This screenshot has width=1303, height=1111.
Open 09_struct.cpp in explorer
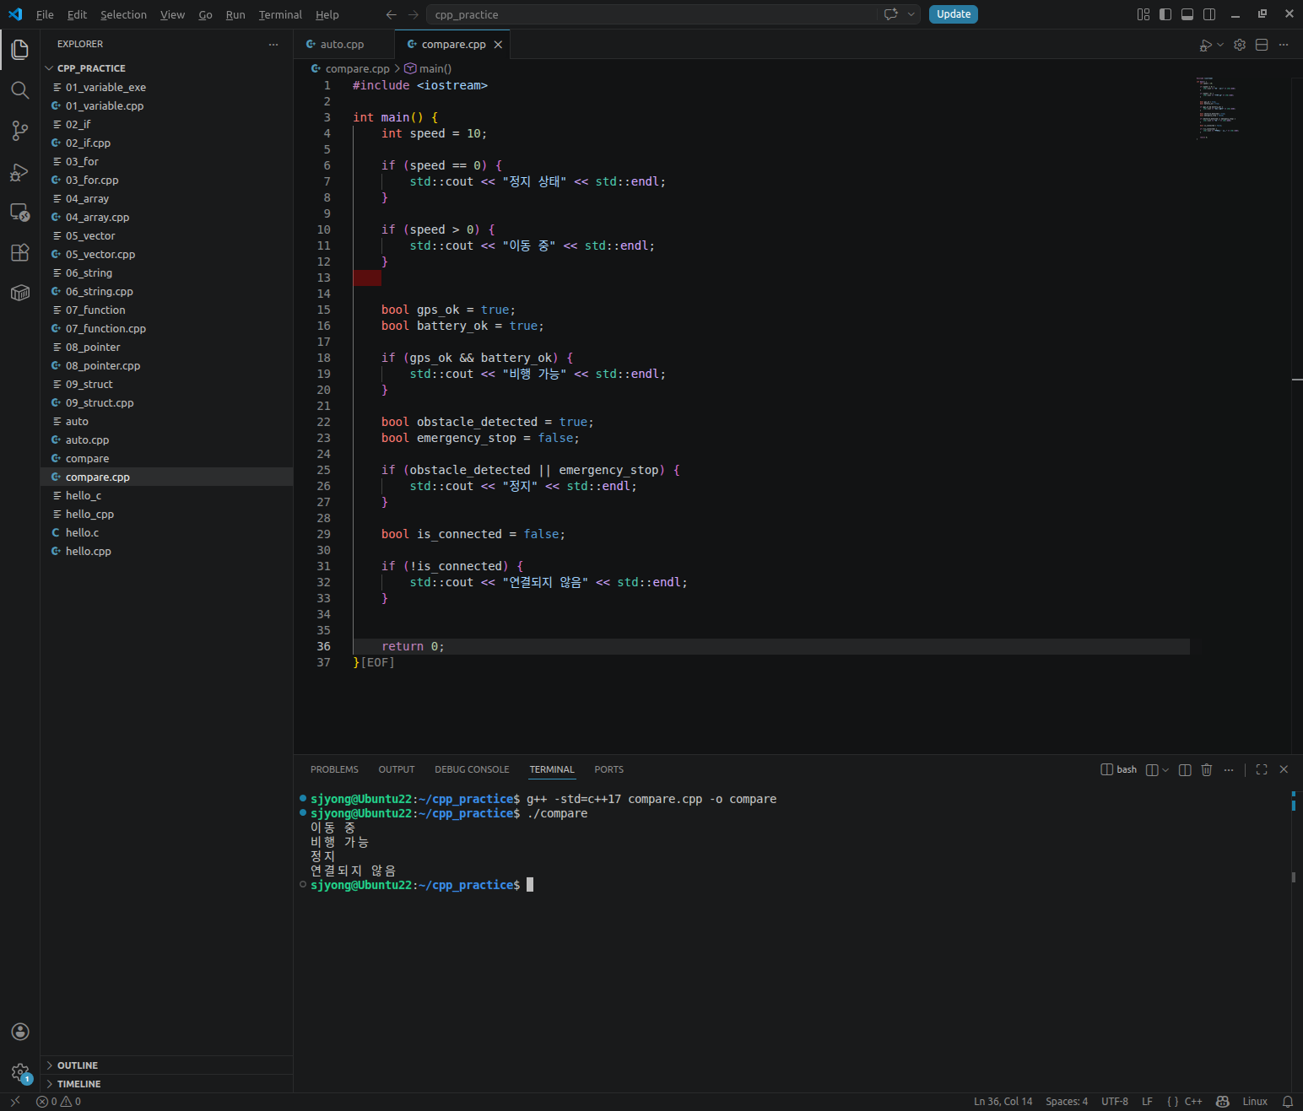166,403
